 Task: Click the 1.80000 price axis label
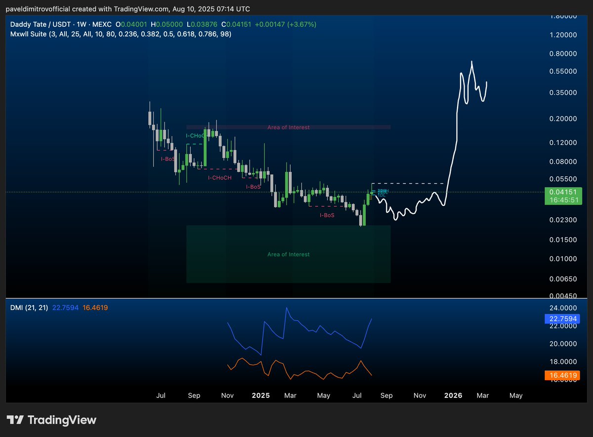[x=564, y=17]
